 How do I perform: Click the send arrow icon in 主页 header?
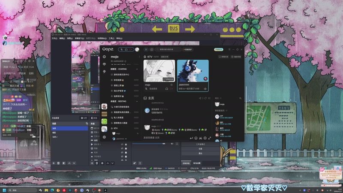(x=200, y=98)
